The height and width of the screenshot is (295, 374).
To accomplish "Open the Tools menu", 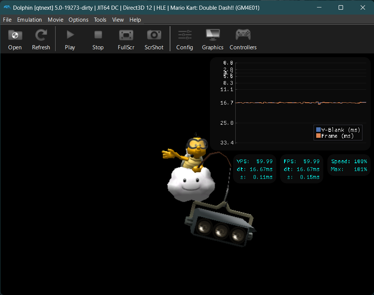I will pyautogui.click(x=100, y=19).
